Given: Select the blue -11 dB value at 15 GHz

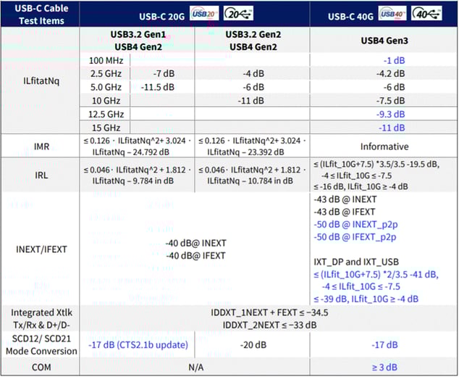Looking at the screenshot, I should 392,128.
